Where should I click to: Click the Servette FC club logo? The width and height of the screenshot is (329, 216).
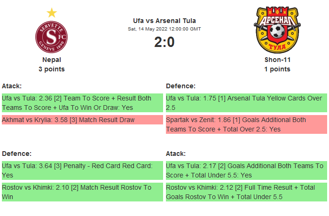click(52, 37)
